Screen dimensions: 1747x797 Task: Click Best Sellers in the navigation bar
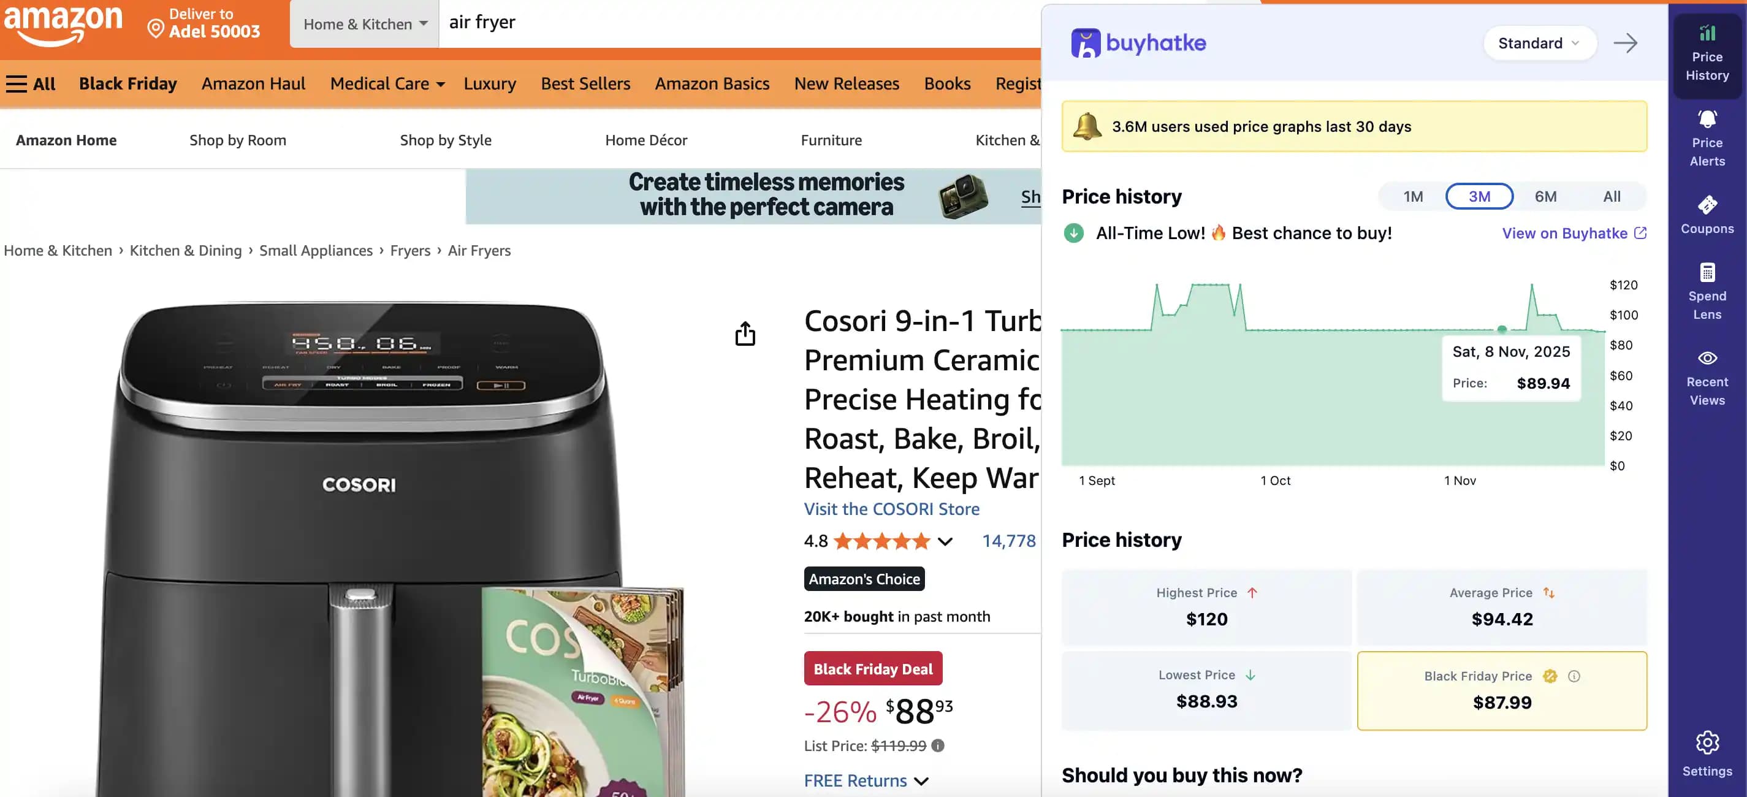(x=585, y=83)
